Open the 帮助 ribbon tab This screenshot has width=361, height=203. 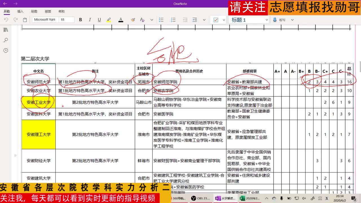(x=61, y=12)
